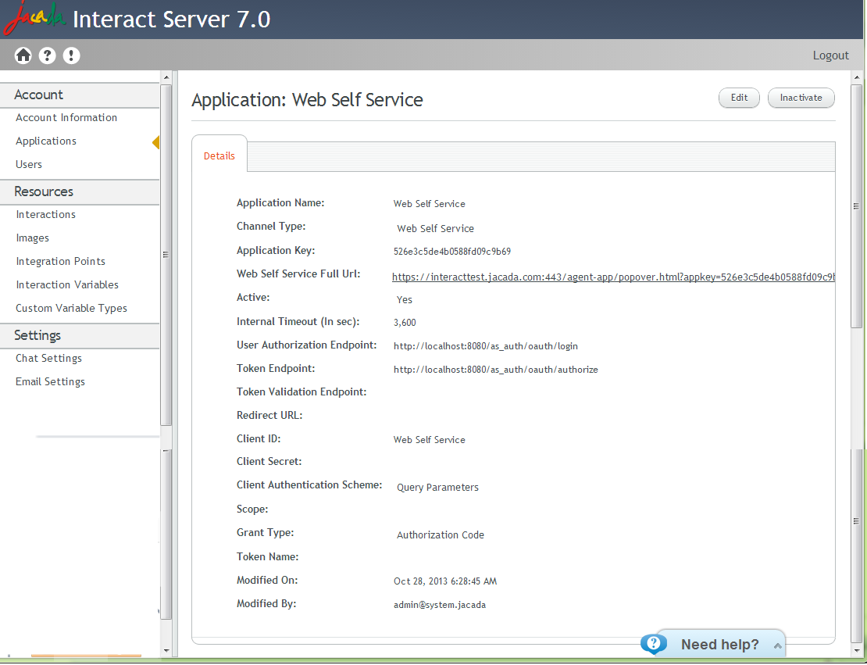Click the Channel Type value Web Self Service

[436, 228]
